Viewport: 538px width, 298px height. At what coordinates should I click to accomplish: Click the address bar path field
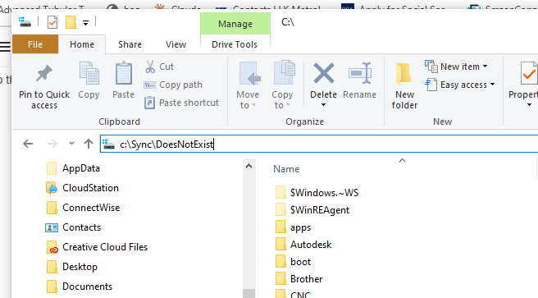coord(319,144)
